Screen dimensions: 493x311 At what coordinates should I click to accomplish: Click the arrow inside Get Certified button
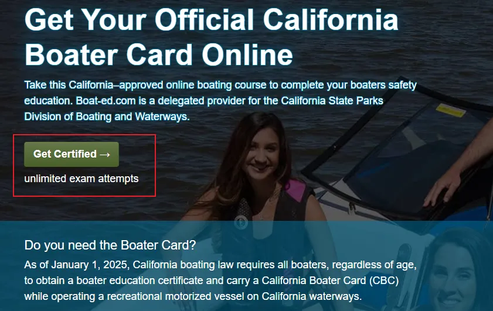[105, 154]
